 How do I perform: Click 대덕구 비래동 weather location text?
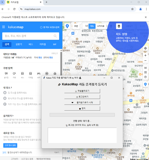tap(10, 54)
